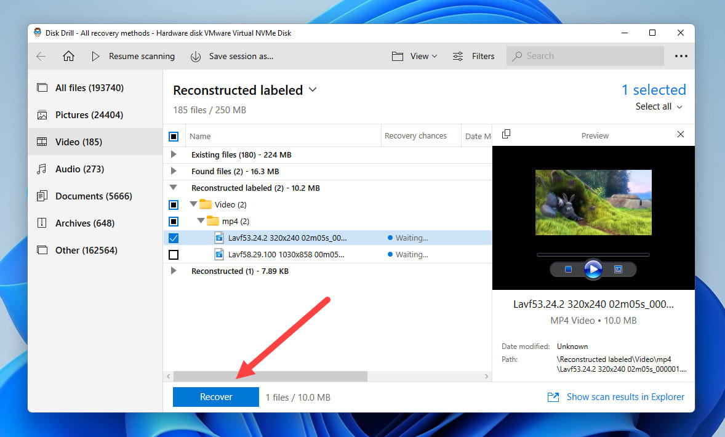Select Video (185) category
Image resolution: width=725 pixels, height=437 pixels.
[x=95, y=142]
